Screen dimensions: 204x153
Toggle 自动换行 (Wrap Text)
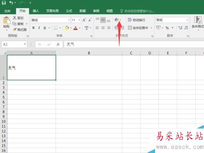coord(136,20)
